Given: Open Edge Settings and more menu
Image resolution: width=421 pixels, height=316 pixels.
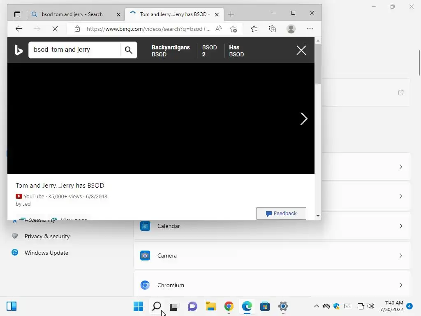Looking at the screenshot, I should (x=310, y=29).
